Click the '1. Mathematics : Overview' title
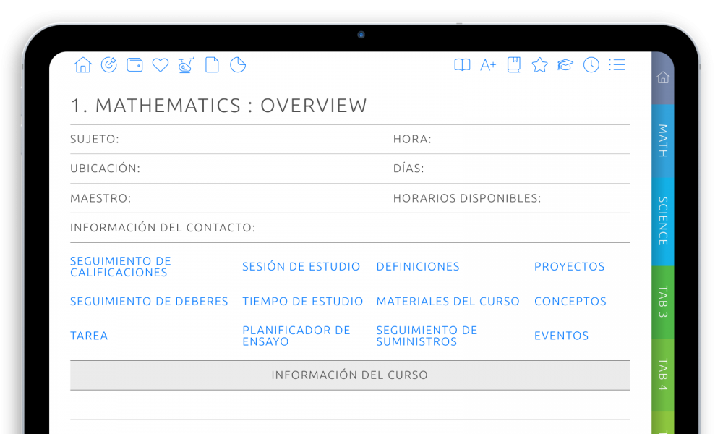This screenshot has width=723, height=434. coord(218,106)
